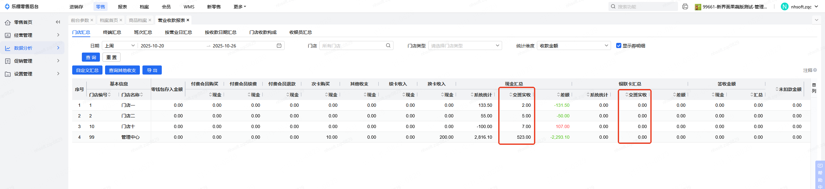
Task: Expand the 数据分析 sidebar section
Action: pos(58,48)
